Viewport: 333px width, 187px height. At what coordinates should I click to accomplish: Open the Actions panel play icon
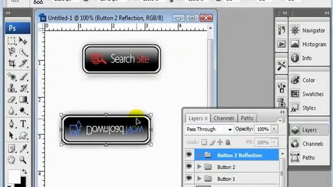tap(281, 44)
